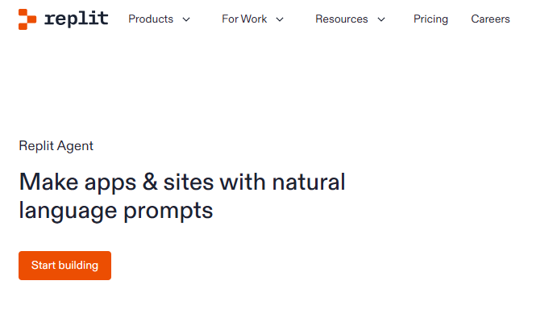Image resolution: width=553 pixels, height=331 pixels.
Task: Expand the chevron beside For Work
Action: pyautogui.click(x=280, y=19)
